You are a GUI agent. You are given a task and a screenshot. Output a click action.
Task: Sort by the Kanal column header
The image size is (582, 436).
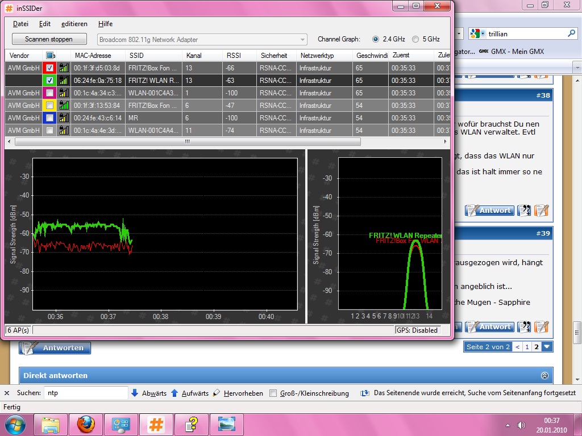[x=202, y=56]
